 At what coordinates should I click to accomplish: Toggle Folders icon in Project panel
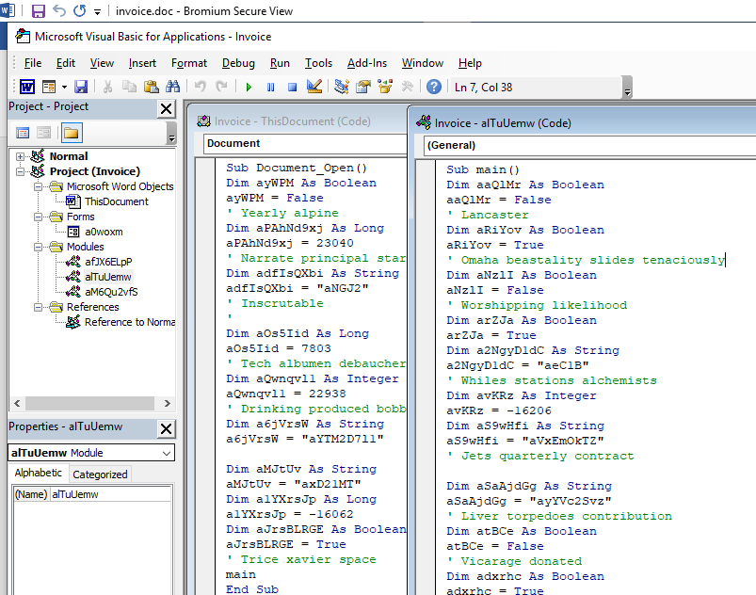[x=72, y=133]
